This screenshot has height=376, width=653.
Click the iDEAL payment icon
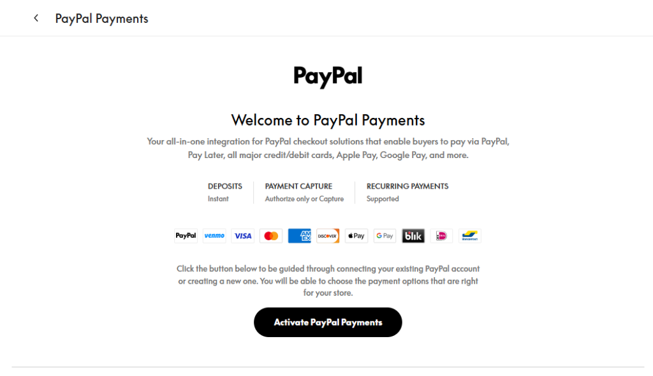pyautogui.click(x=441, y=235)
